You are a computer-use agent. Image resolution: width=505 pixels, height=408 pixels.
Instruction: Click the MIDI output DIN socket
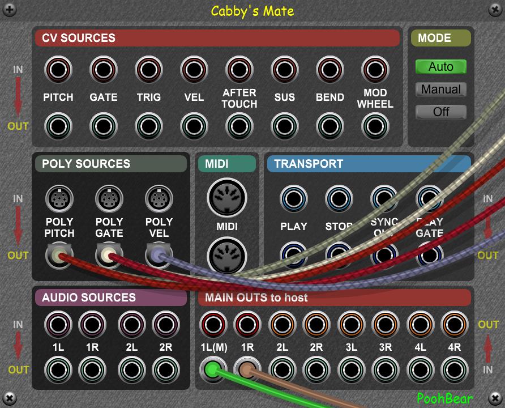[226, 257]
